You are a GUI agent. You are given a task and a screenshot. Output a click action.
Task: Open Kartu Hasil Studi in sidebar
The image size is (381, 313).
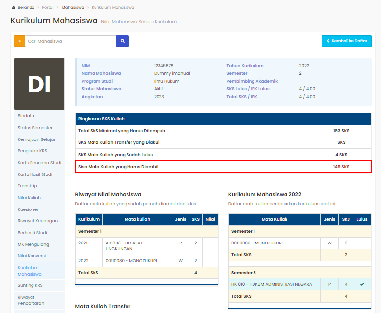point(39,174)
